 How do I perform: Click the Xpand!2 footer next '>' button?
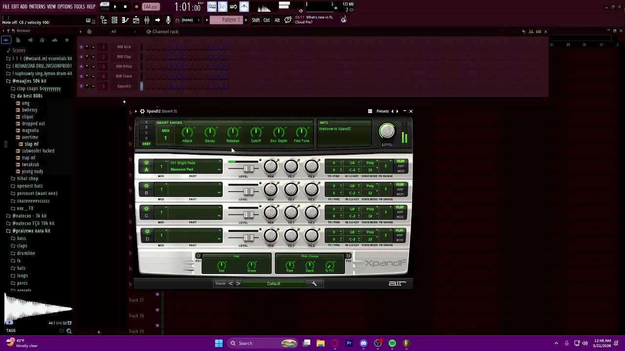coord(238,284)
